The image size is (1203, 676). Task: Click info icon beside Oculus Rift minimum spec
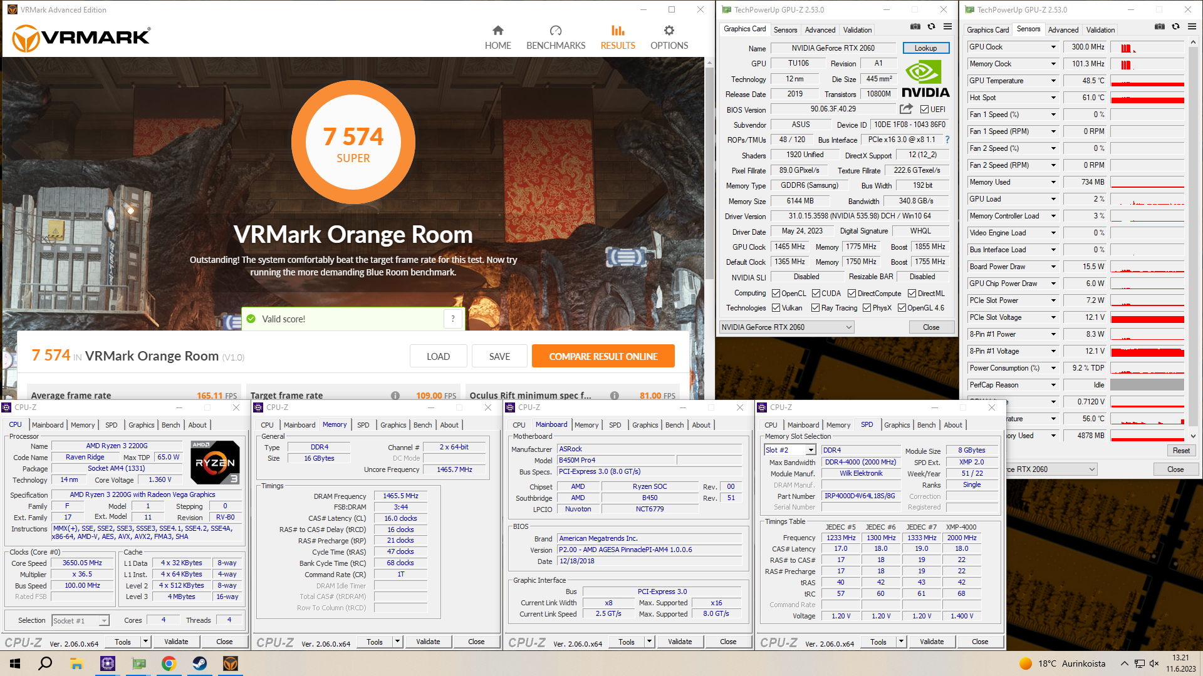tap(615, 396)
